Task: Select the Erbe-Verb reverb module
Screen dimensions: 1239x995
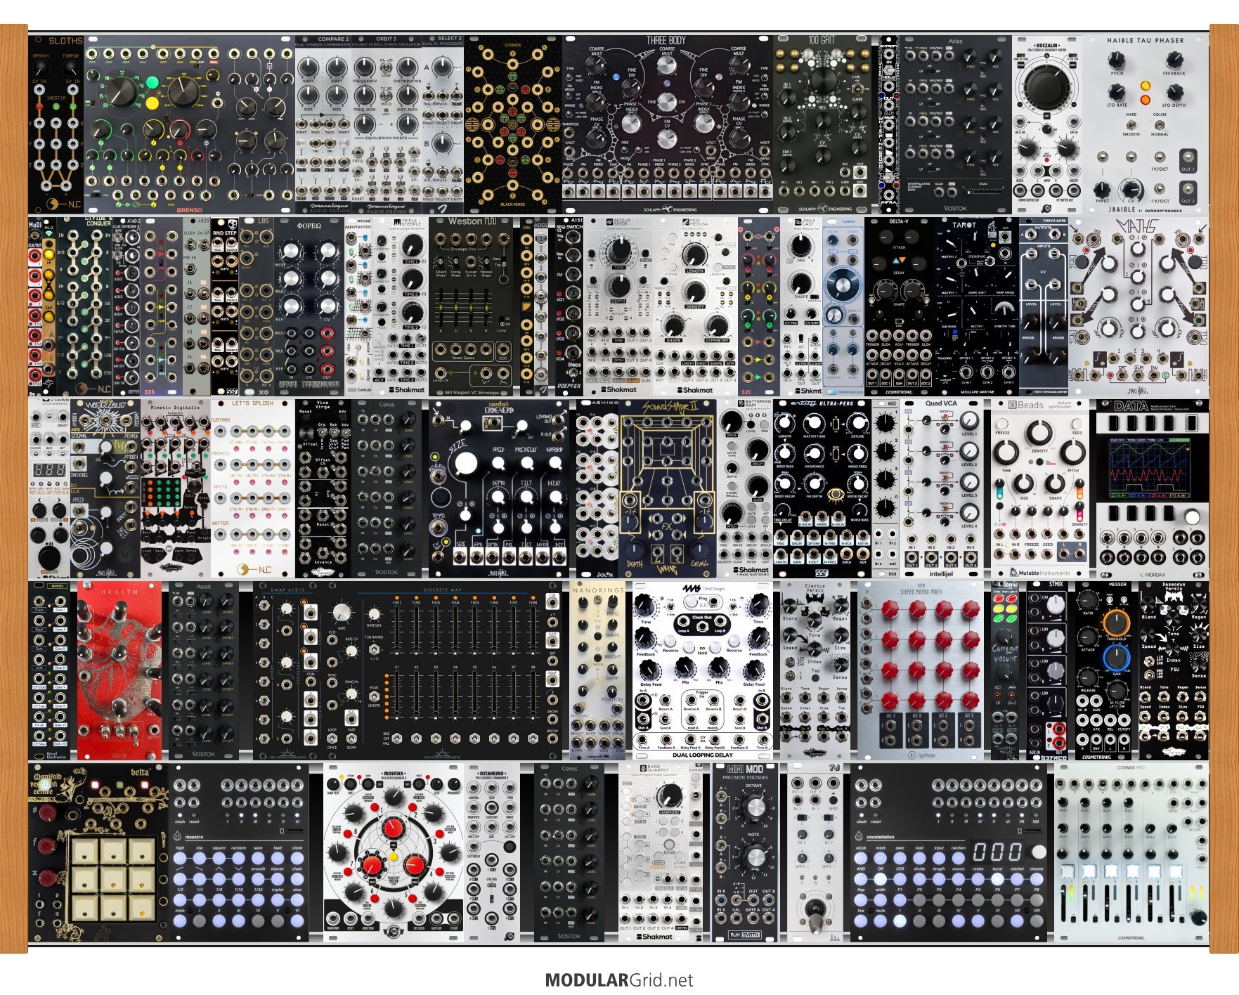Action: coord(499,488)
